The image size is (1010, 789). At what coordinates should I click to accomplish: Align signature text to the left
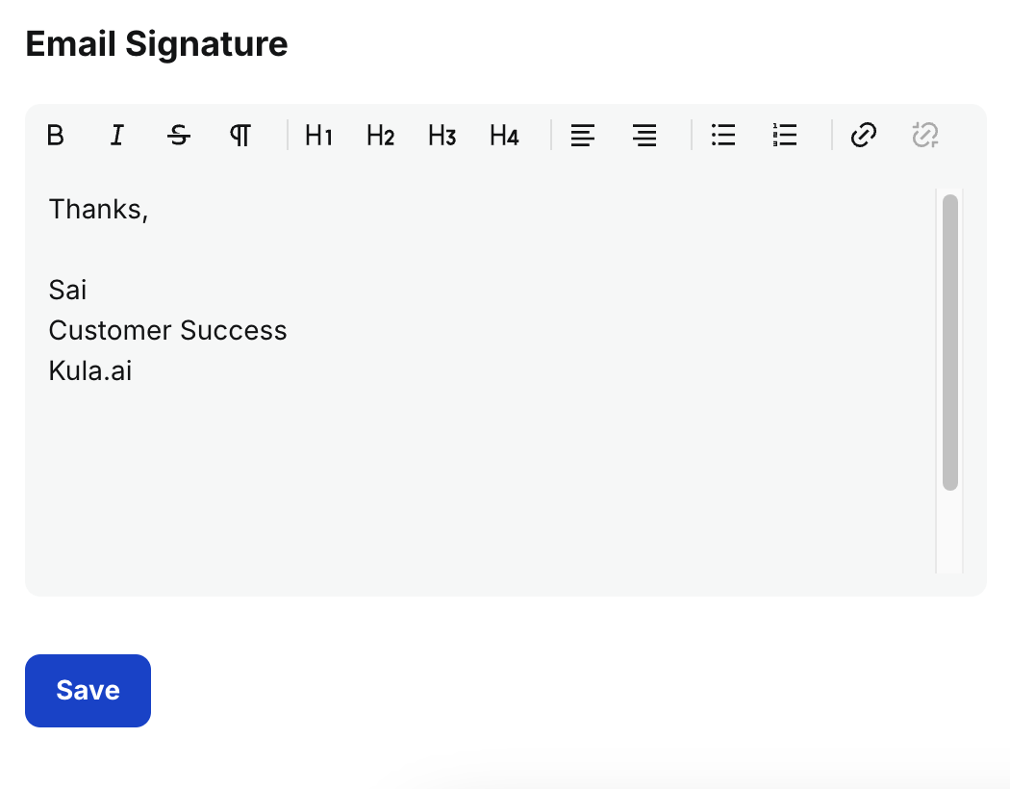[x=582, y=136]
